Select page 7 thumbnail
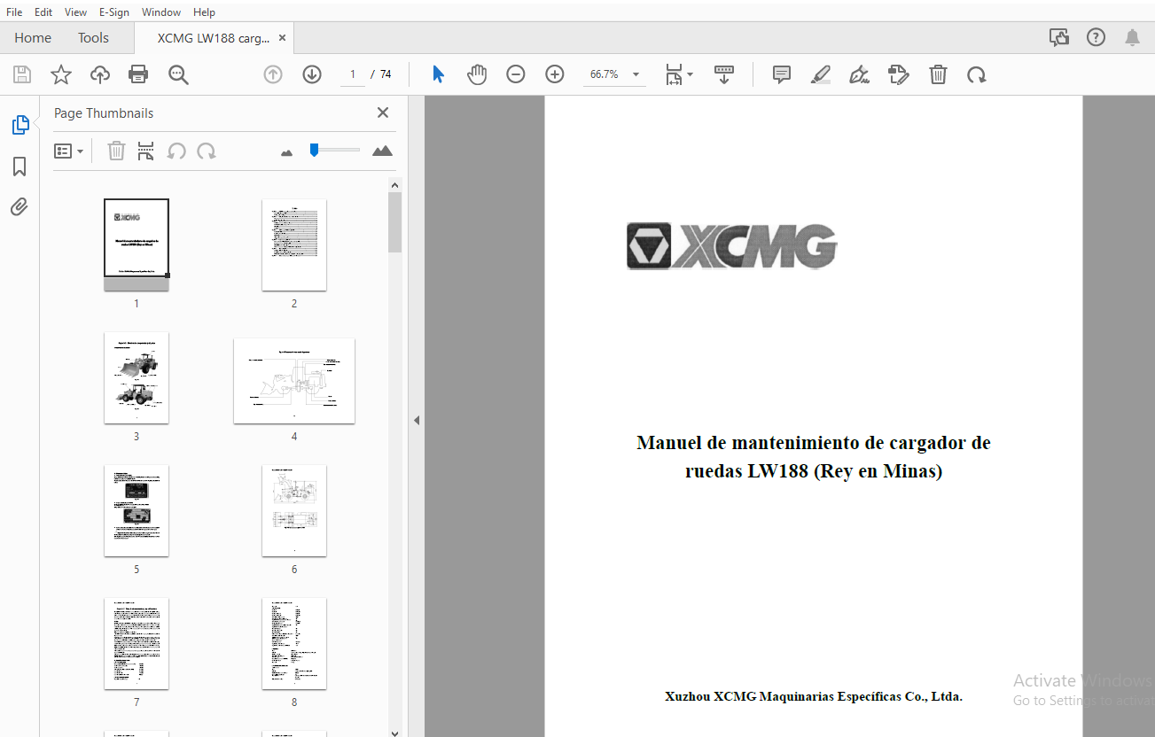1155x737 pixels. pos(137,643)
